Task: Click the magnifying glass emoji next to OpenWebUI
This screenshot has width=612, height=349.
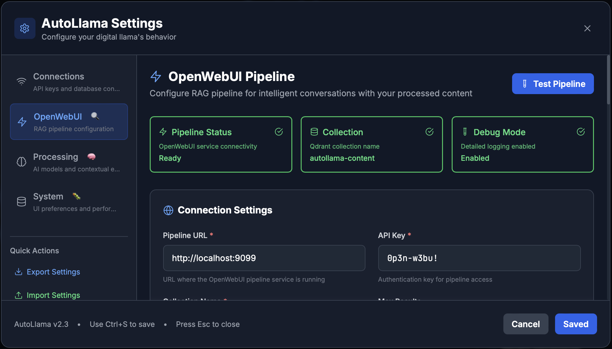Action: (x=95, y=116)
